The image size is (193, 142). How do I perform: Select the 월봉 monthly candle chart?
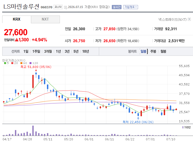163,51
